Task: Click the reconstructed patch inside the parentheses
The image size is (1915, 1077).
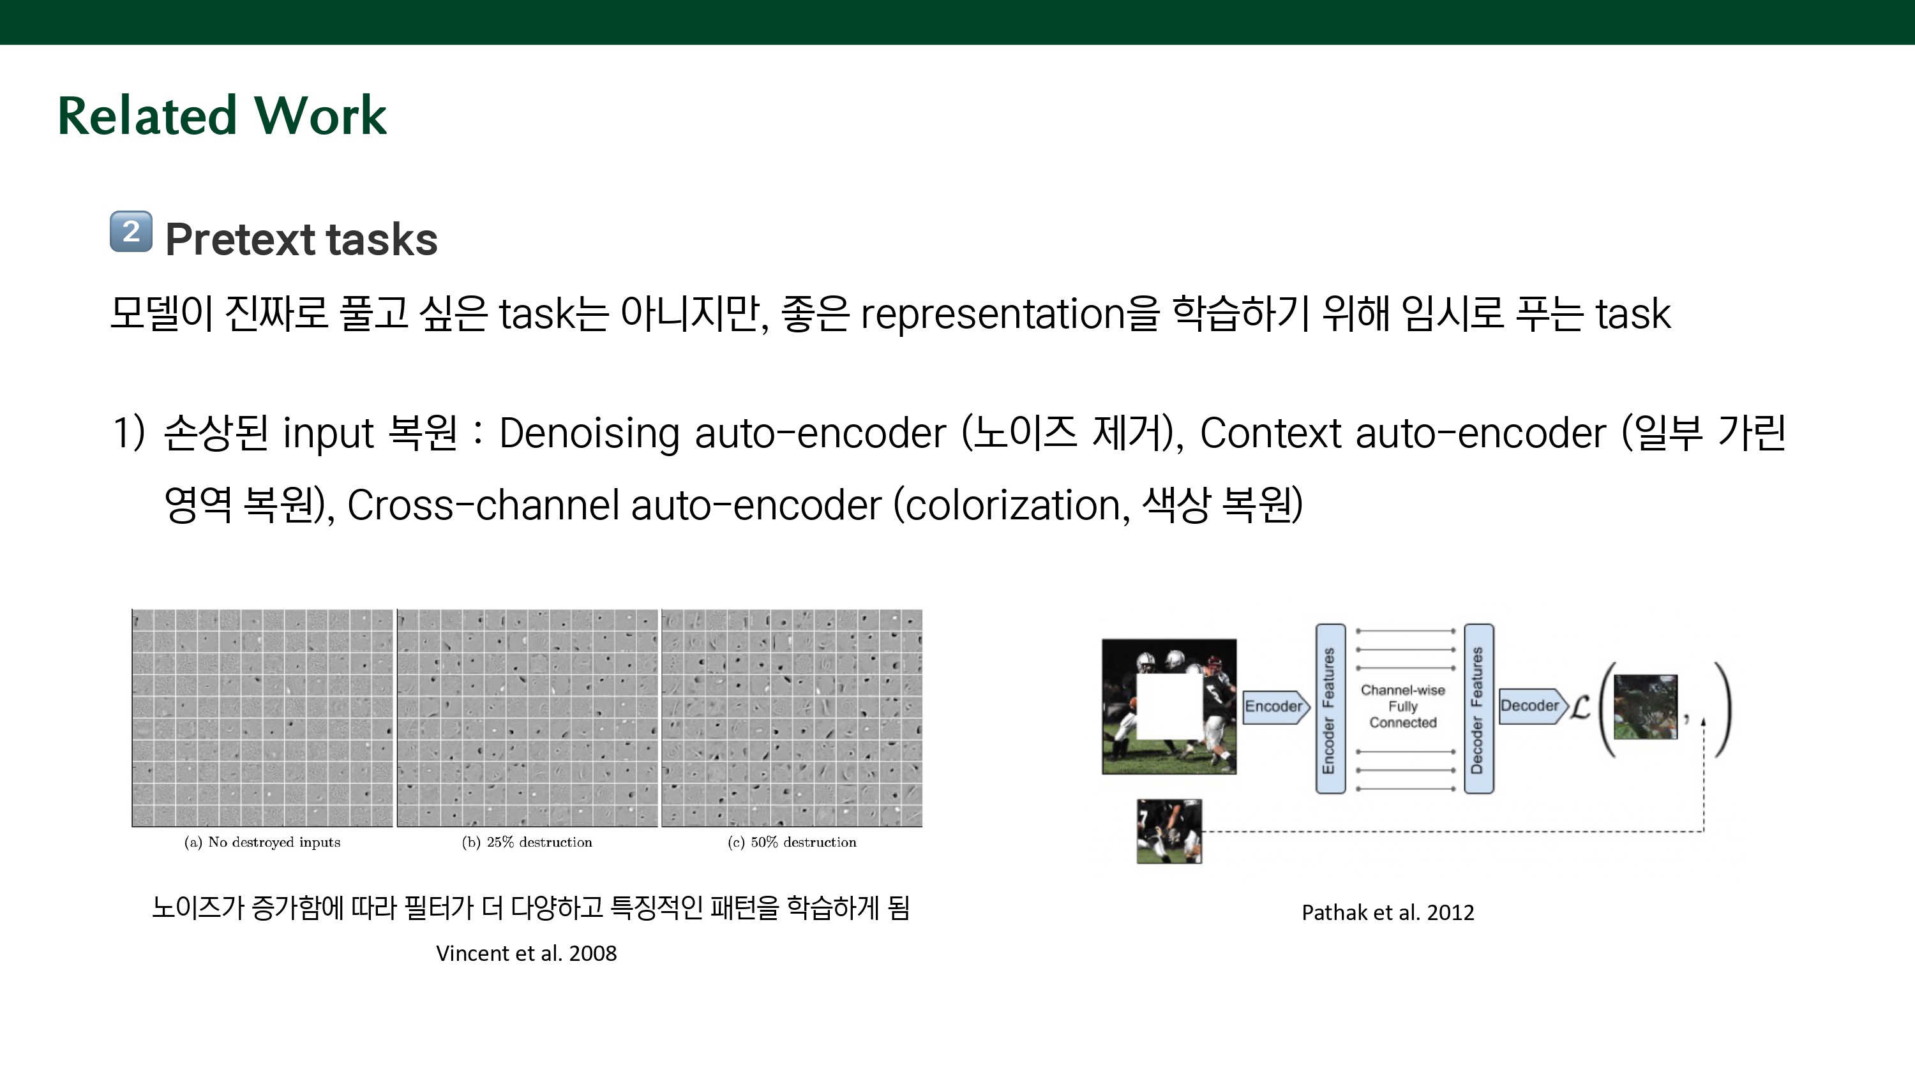Action: pos(1645,707)
